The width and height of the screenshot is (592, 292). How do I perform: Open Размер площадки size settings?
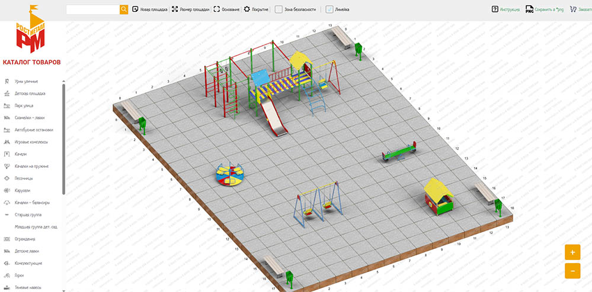point(190,9)
